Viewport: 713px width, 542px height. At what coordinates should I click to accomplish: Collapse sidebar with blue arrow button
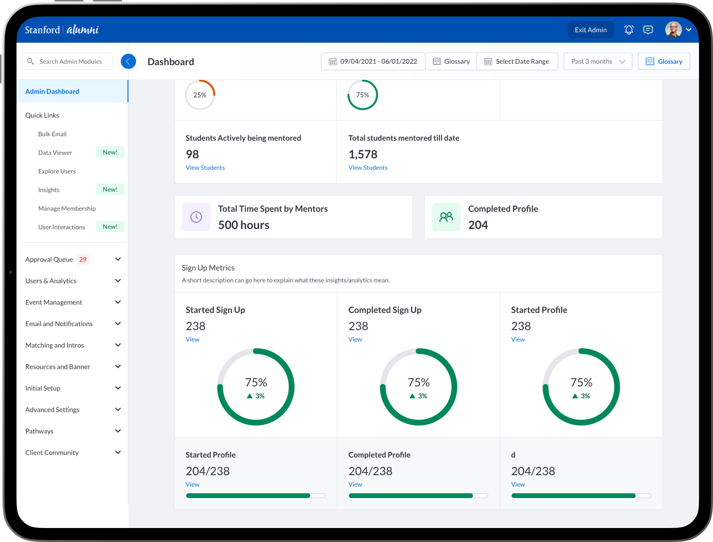128,61
